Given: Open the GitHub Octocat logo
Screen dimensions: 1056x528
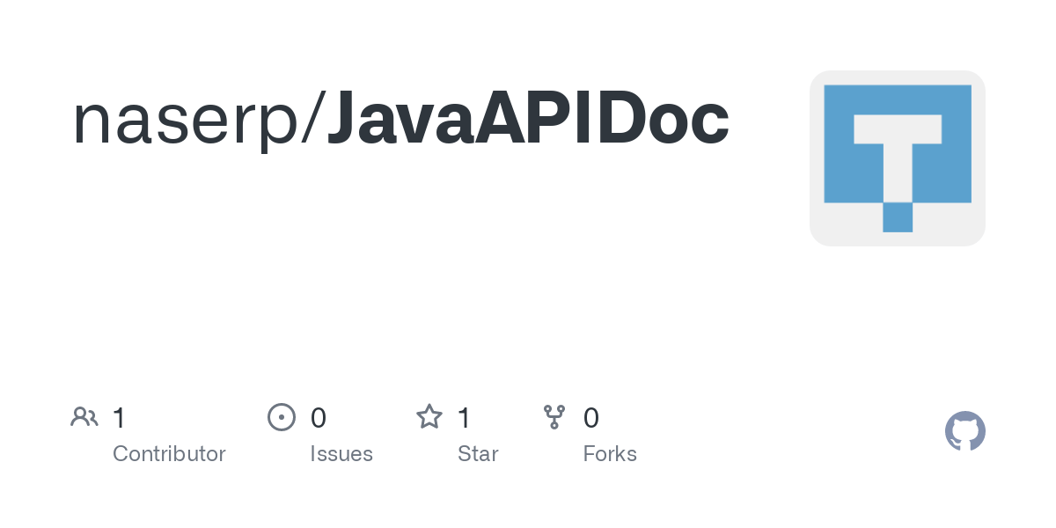Looking at the screenshot, I should tap(965, 431).
